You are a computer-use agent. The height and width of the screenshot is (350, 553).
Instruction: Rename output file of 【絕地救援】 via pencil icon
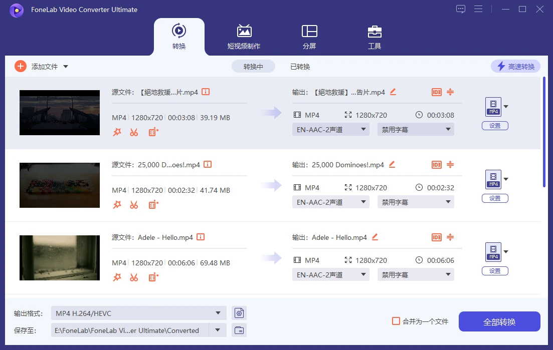[393, 92]
